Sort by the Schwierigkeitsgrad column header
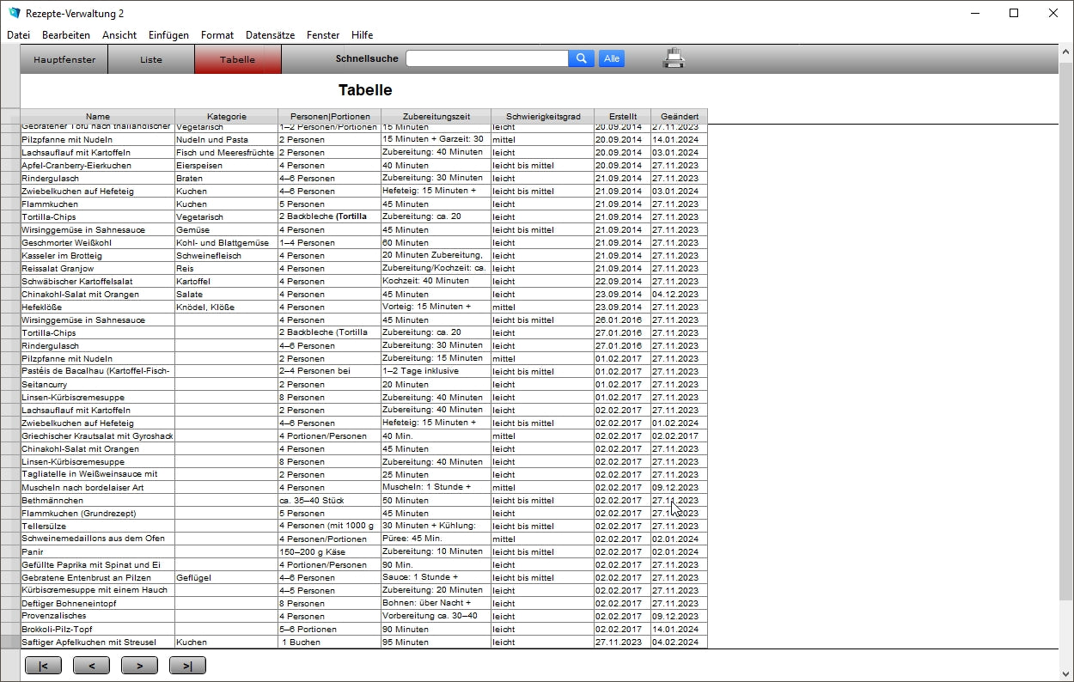1074x682 pixels. pyautogui.click(x=543, y=116)
